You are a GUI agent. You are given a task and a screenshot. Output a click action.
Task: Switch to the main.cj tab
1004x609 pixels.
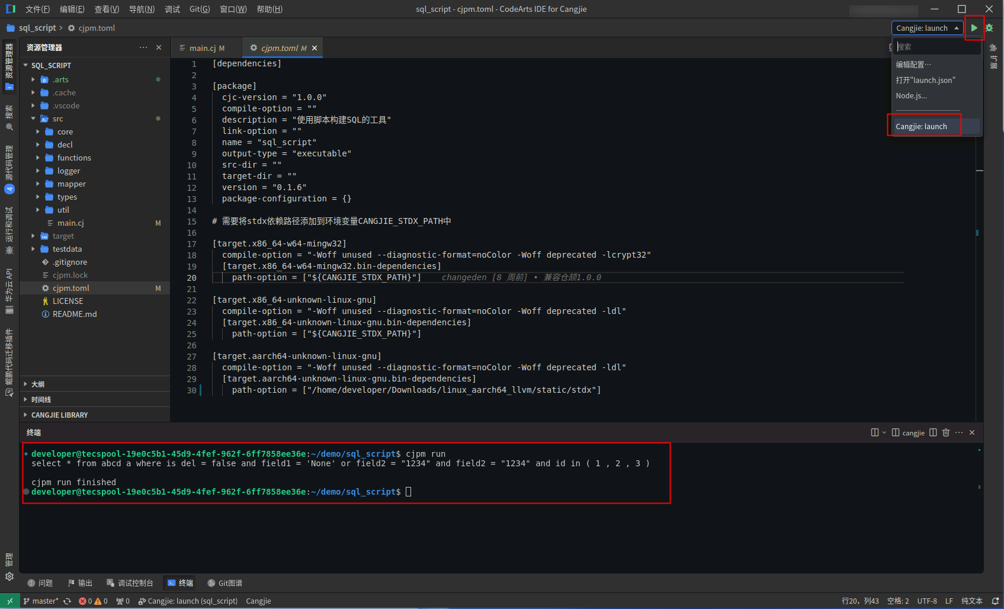pos(202,48)
